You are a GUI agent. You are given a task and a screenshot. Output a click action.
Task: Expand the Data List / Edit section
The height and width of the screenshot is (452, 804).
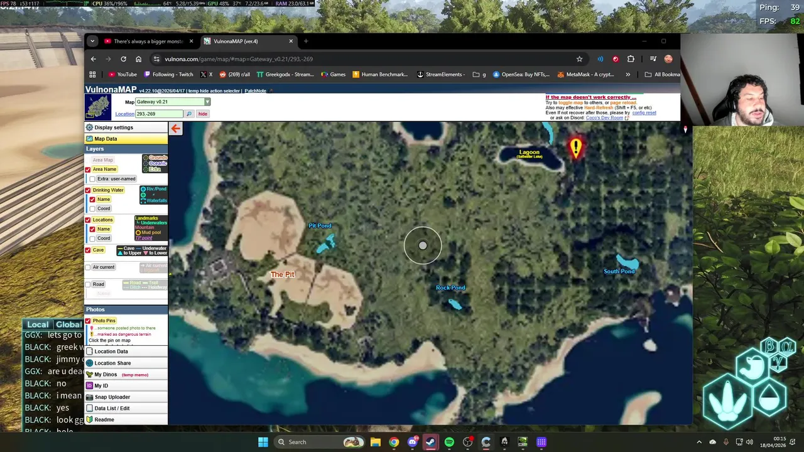coord(126,408)
